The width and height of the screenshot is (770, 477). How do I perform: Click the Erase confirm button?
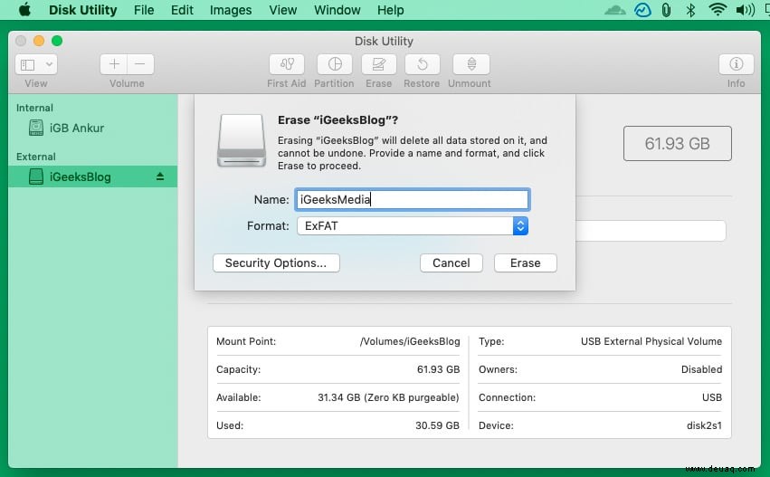(526, 262)
